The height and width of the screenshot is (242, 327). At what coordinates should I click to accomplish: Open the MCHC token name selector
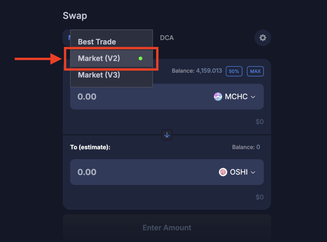[236, 97]
